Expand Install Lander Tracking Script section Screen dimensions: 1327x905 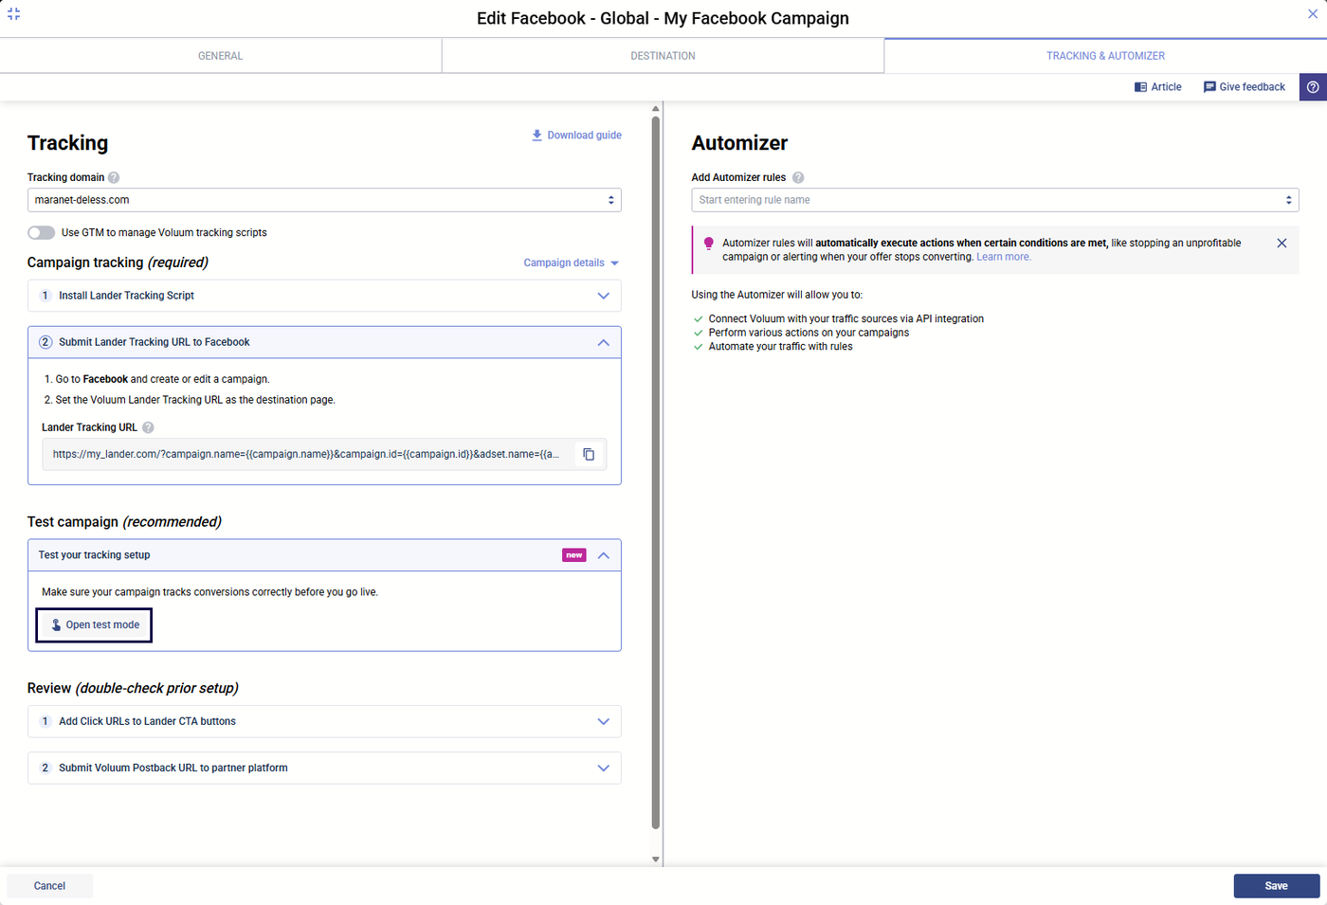(x=324, y=296)
